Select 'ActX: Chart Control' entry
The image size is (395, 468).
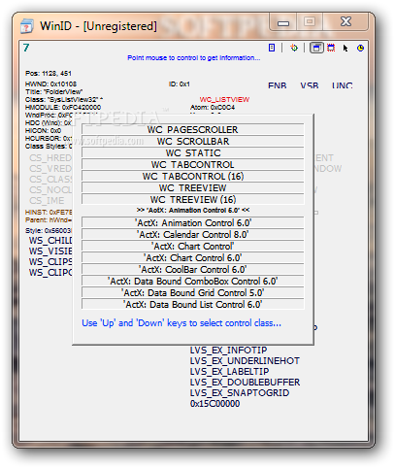tap(193, 246)
